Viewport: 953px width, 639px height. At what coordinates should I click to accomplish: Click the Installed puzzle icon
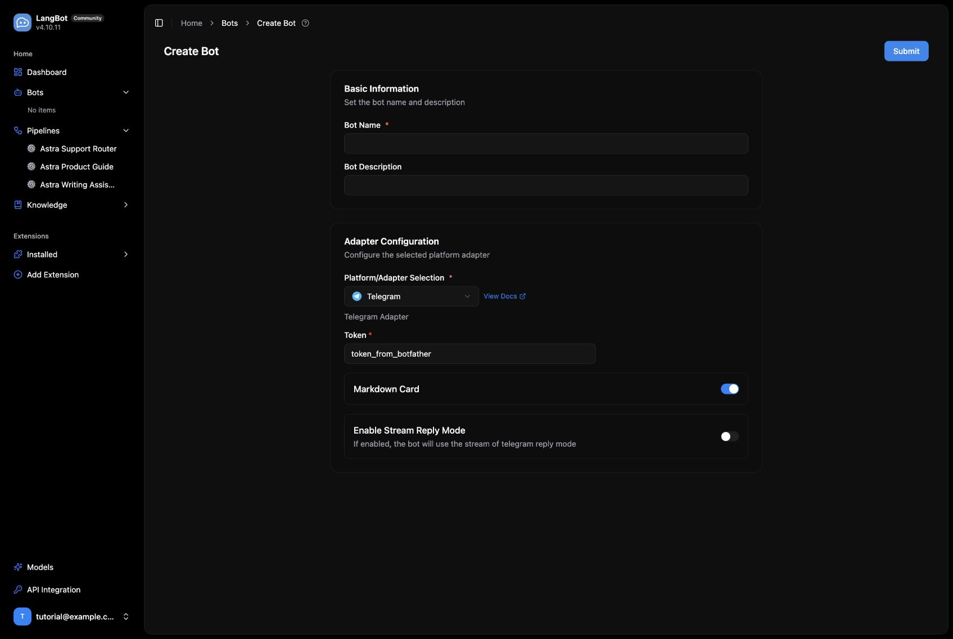pyautogui.click(x=18, y=254)
